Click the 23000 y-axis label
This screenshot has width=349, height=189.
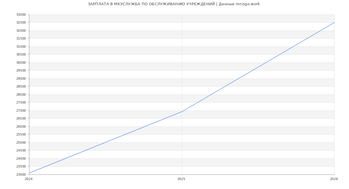[x=21, y=174]
